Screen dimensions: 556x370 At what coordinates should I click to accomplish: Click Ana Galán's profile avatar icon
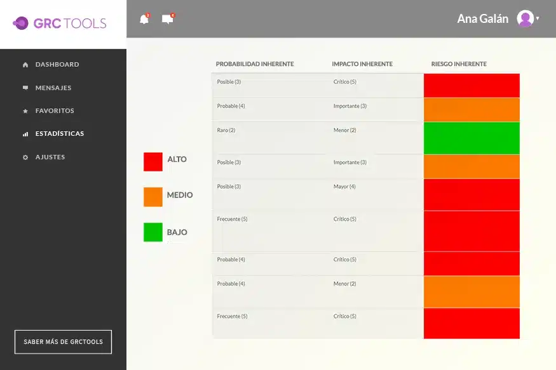526,18
